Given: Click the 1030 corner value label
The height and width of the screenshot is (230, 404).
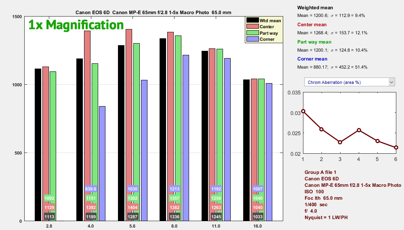Looking at the screenshot, I should coord(133,189).
